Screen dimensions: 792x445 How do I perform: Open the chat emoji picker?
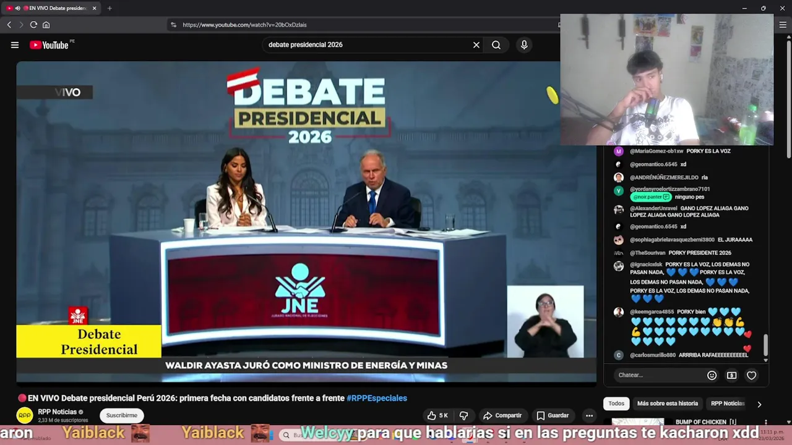pyautogui.click(x=712, y=375)
